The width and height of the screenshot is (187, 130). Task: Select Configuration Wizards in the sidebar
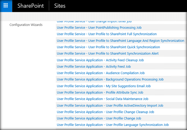(26, 25)
